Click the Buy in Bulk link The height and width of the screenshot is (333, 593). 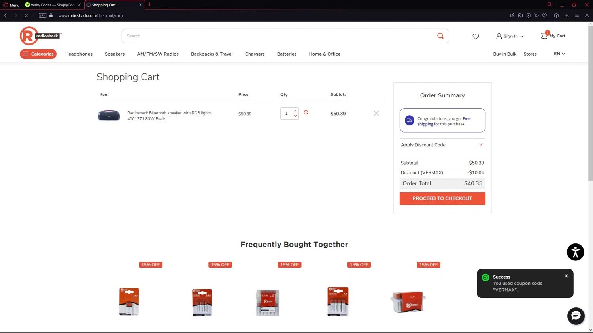tap(504, 54)
